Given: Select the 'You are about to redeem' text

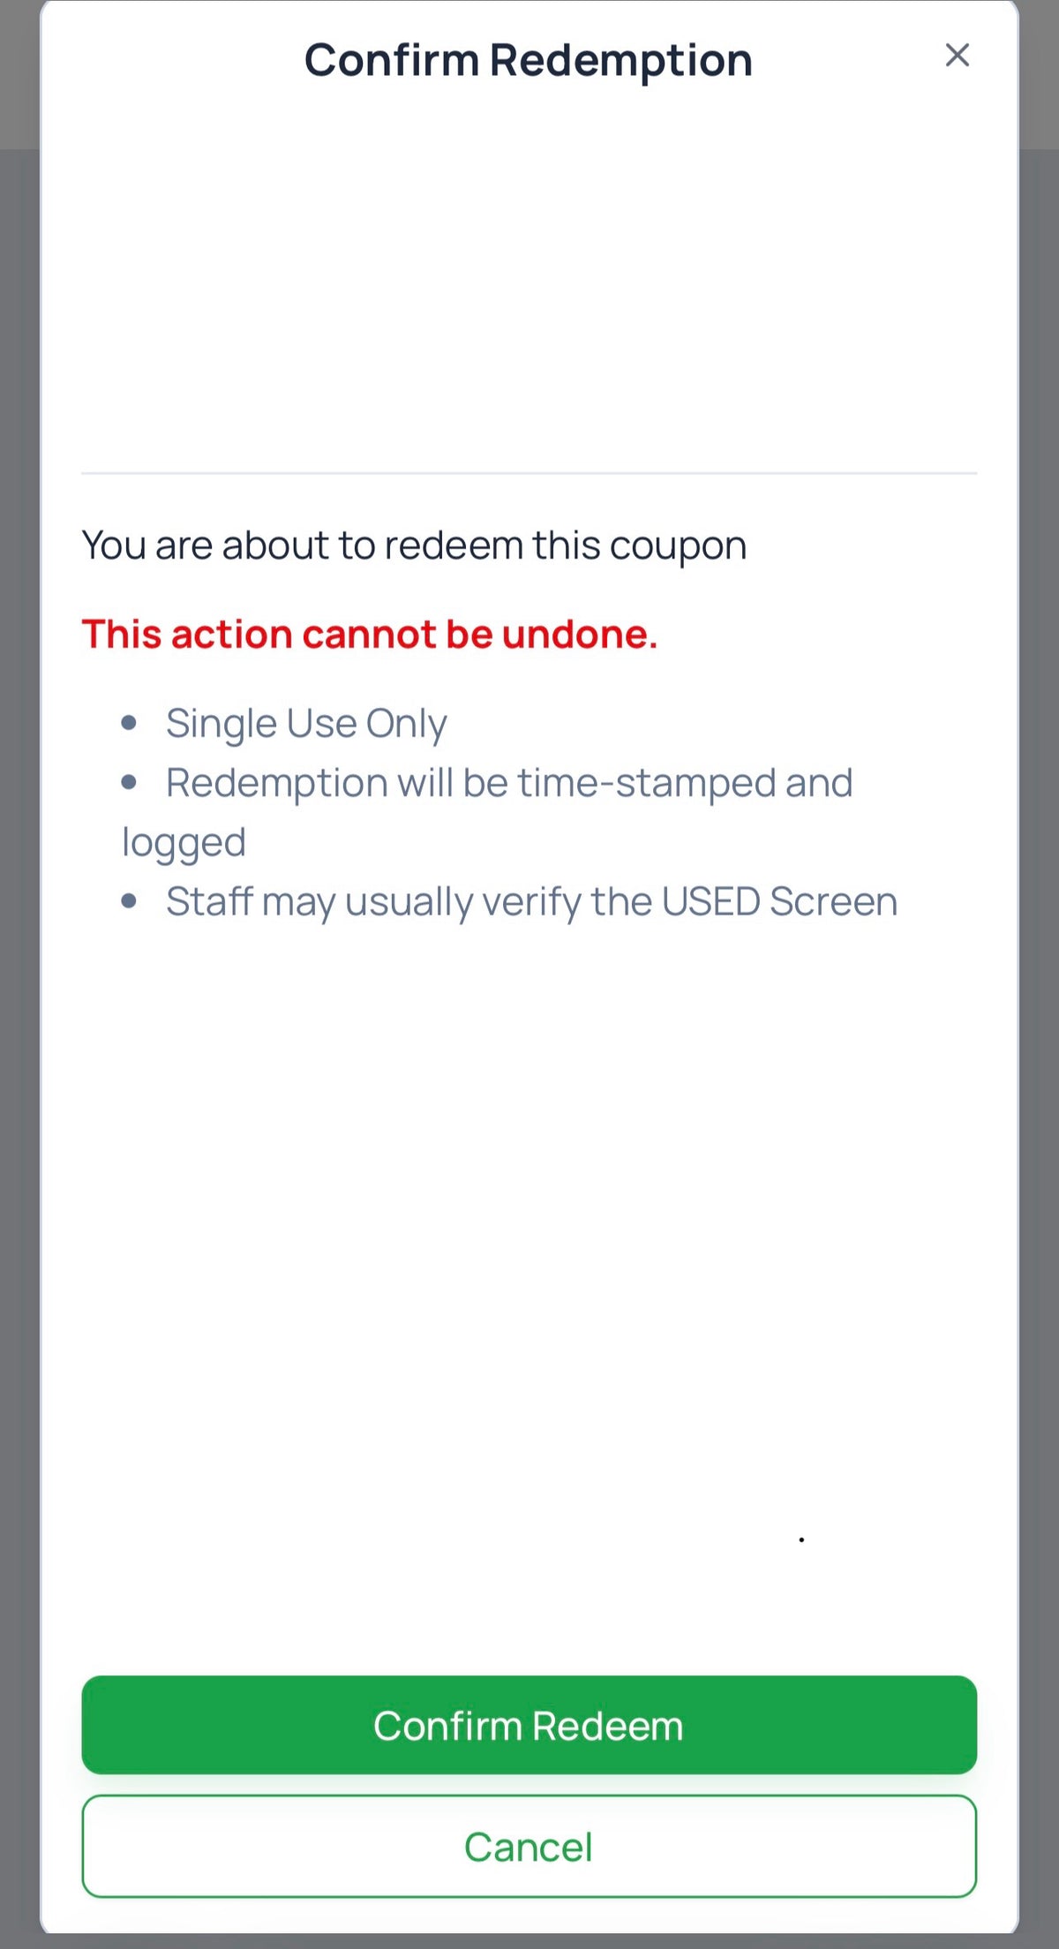Looking at the screenshot, I should tap(414, 546).
